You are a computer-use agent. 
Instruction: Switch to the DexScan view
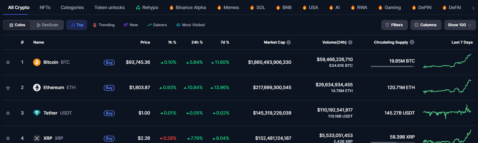click(x=47, y=25)
